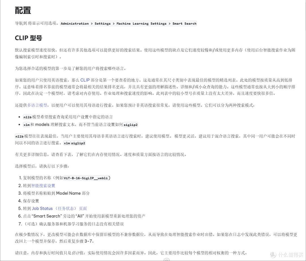Click the nllb tag starting the paragraph
This screenshot has height=261, width=306.
19,136
